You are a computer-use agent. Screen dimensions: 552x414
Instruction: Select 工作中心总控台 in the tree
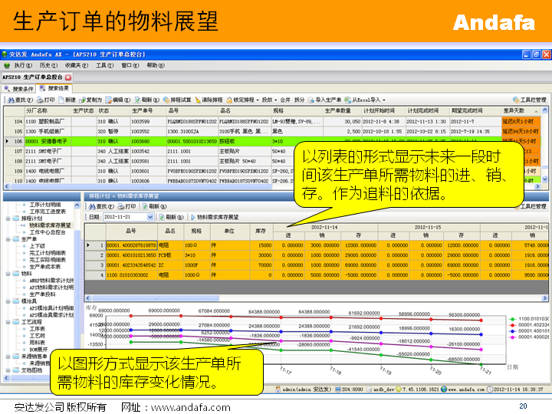[49, 232]
